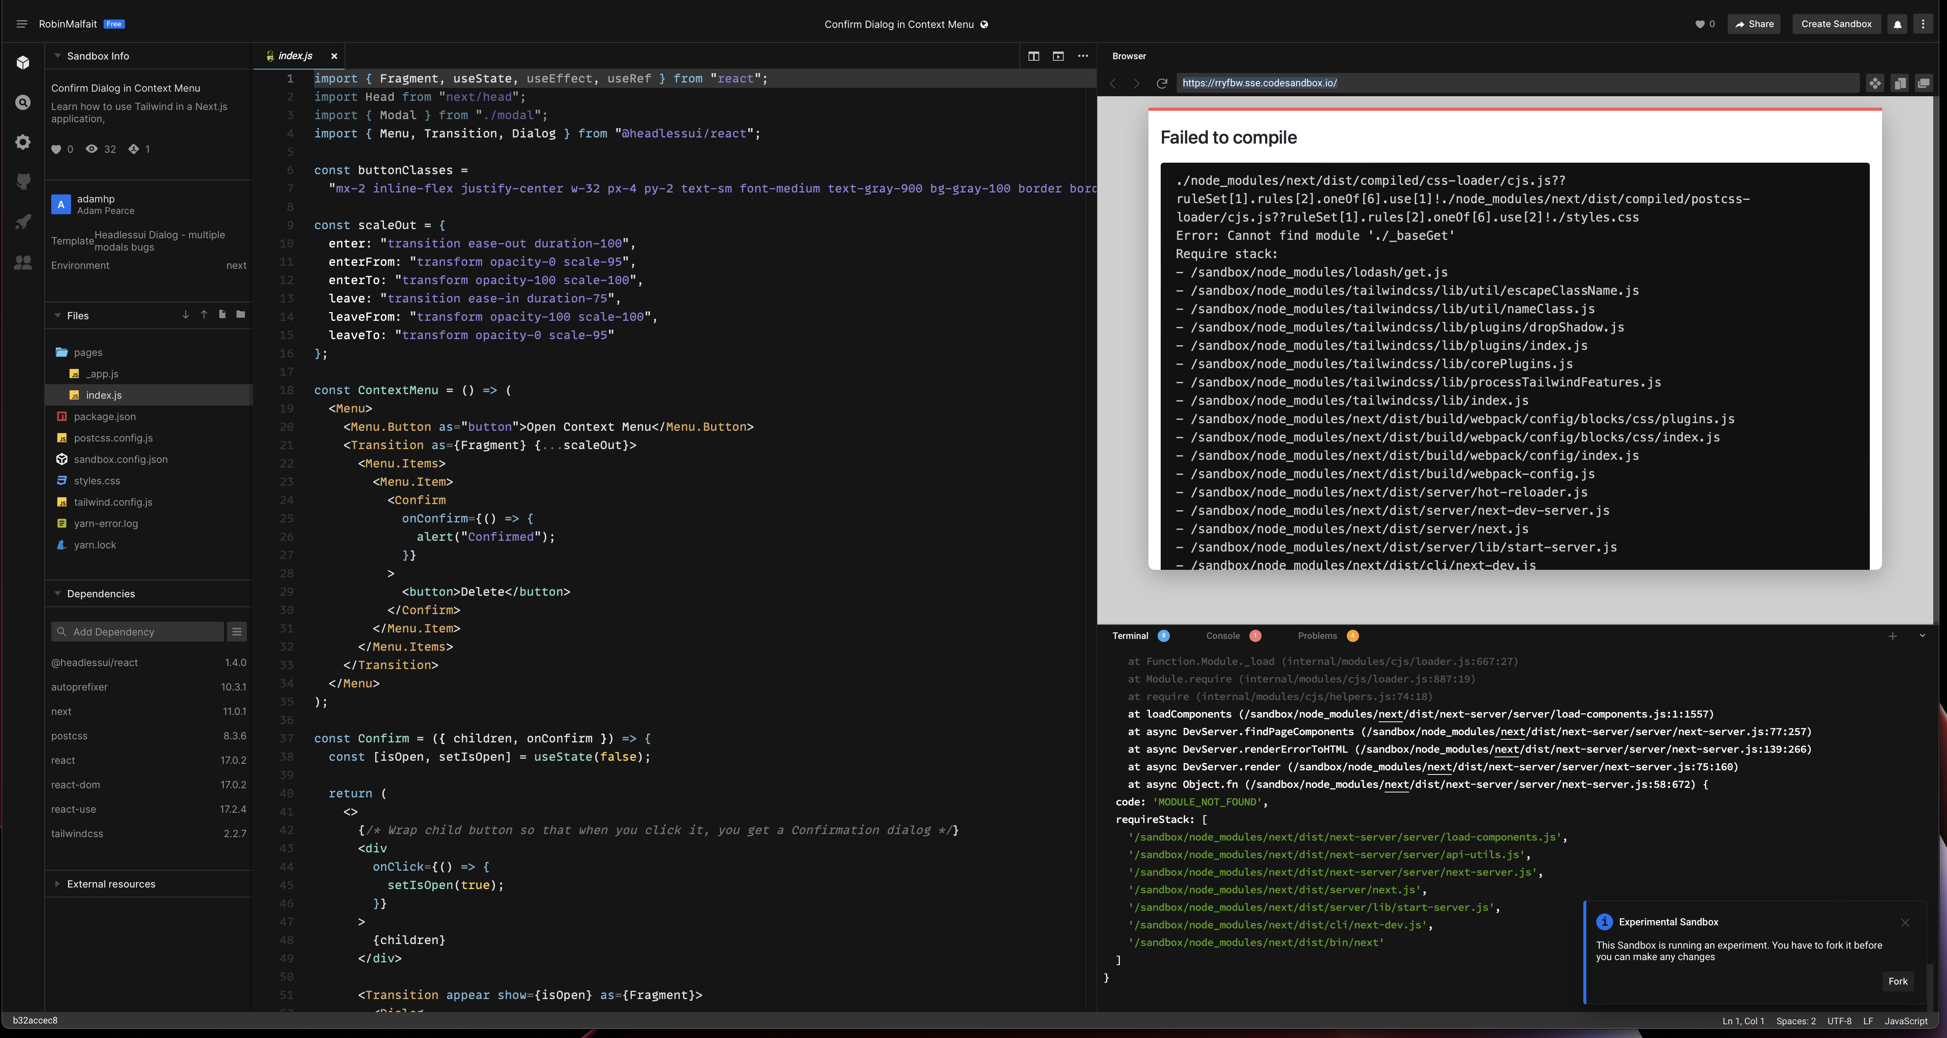
Task: Open the hamburger menu at top left
Action: pos(22,24)
